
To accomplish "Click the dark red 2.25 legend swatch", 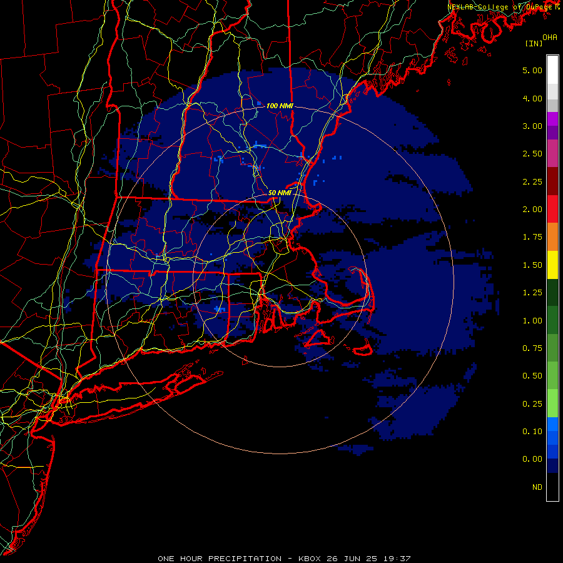I will [552, 181].
